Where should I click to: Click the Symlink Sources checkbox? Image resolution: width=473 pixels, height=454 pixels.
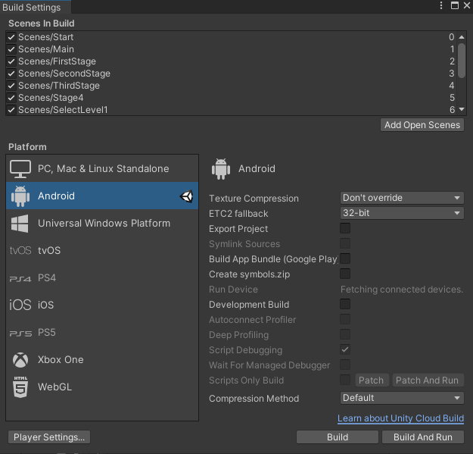[345, 243]
